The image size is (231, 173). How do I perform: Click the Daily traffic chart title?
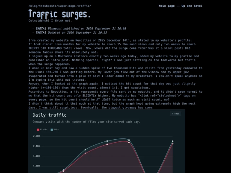pos(50,115)
